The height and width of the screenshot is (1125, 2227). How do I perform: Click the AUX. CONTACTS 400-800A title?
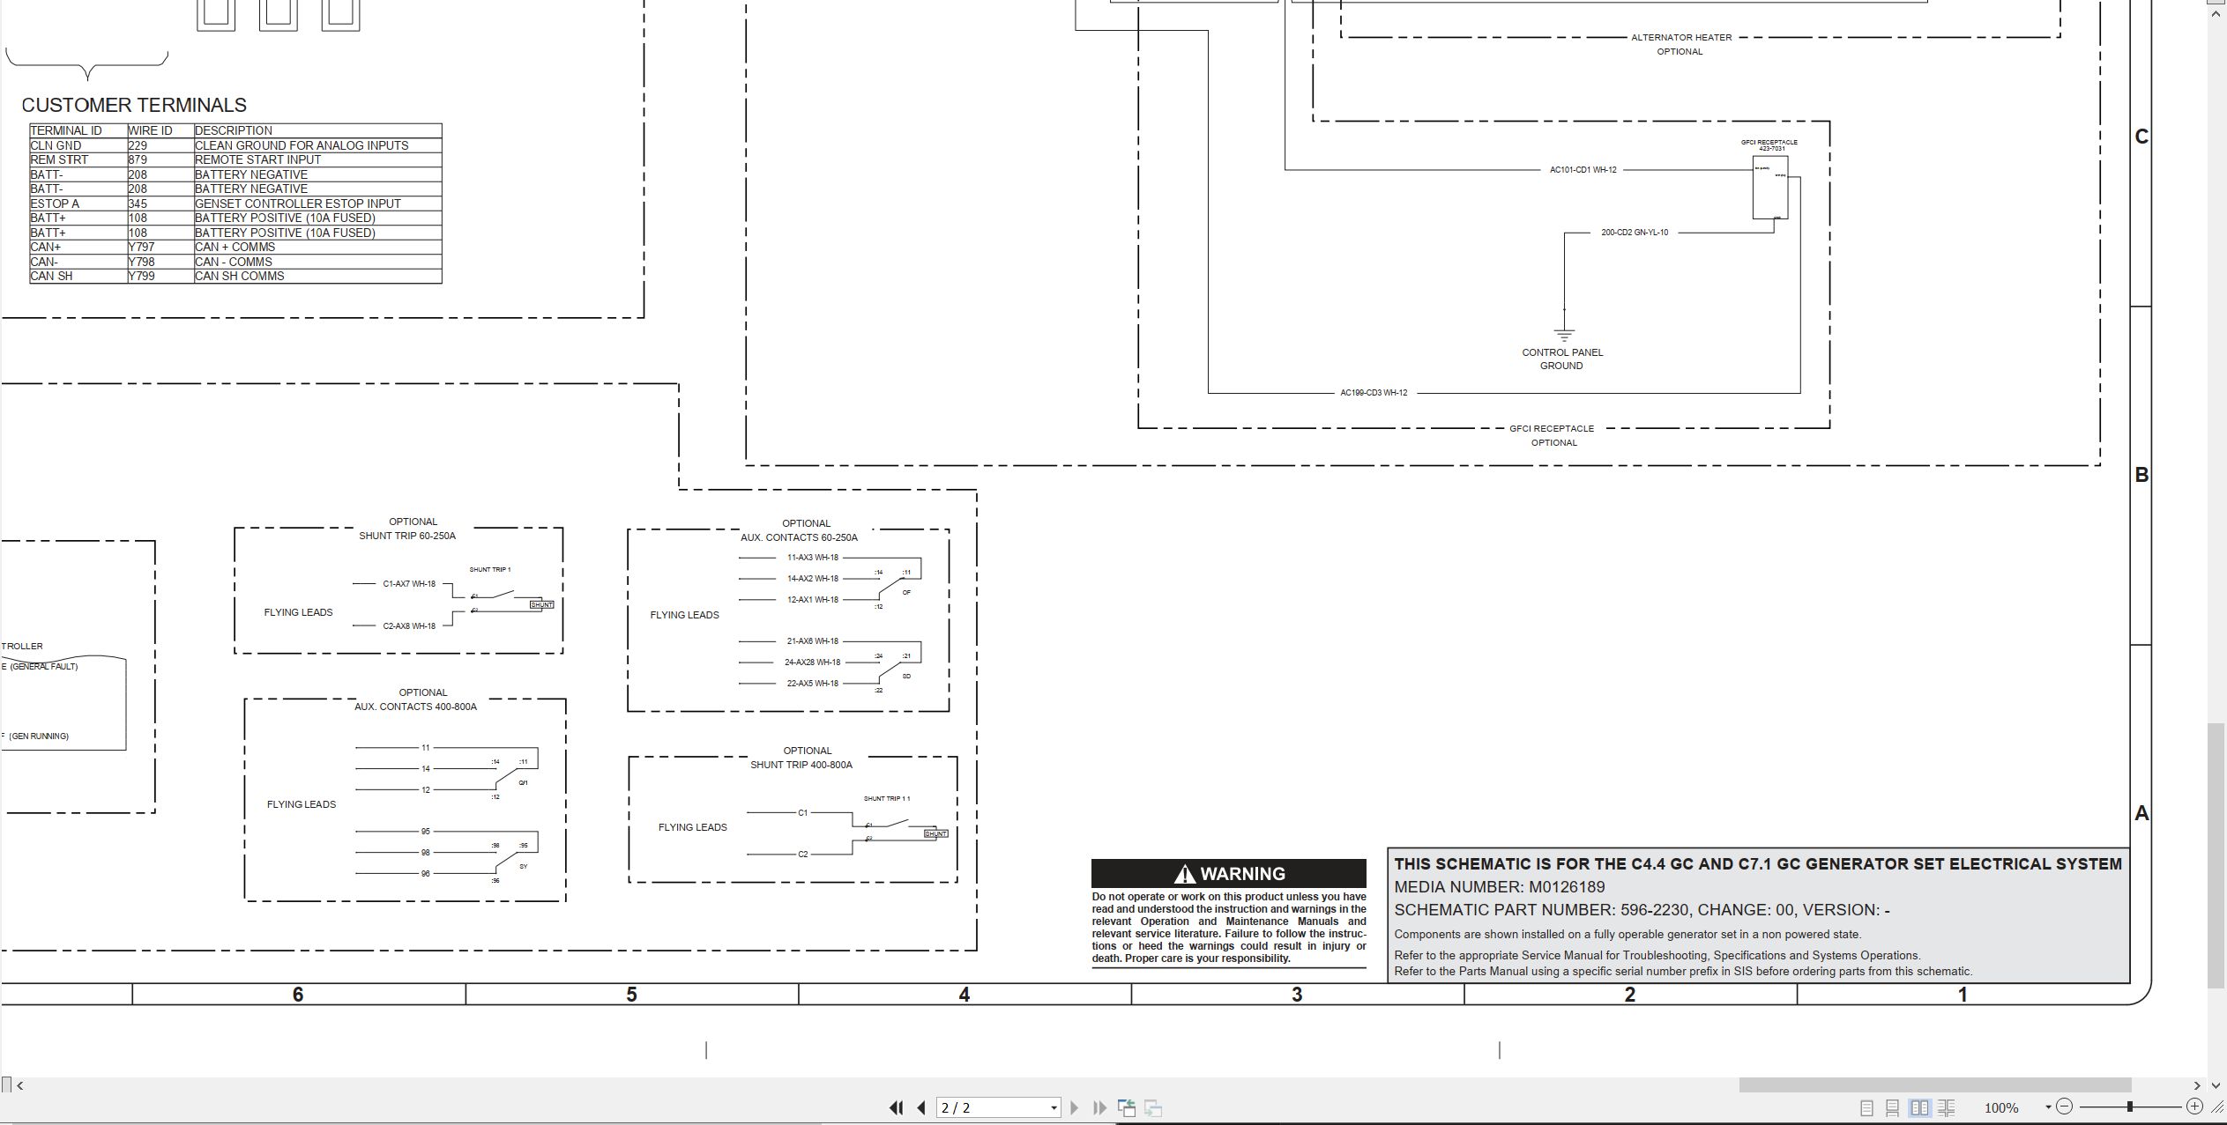point(415,707)
